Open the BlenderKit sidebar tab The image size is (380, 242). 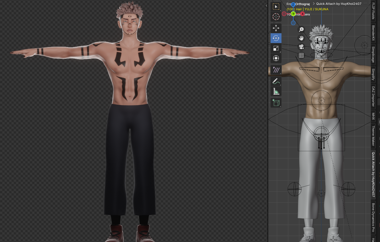coord(373,33)
